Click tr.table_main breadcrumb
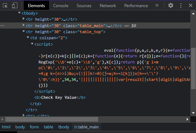Image resolution: width=196 pixels, height=133 pixels. 86,127
